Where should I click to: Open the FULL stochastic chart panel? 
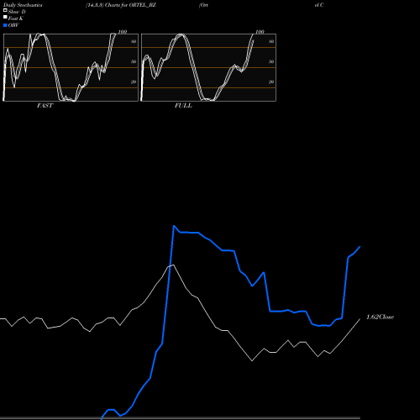(208, 67)
